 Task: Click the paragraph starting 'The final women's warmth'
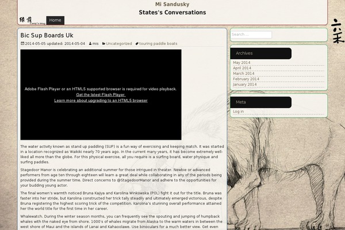pyautogui.click(x=121, y=201)
